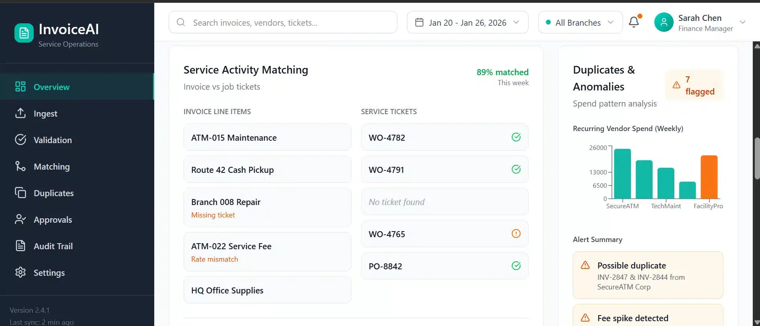
Task: Click the Overview grid icon in sidebar
Action: [20, 86]
